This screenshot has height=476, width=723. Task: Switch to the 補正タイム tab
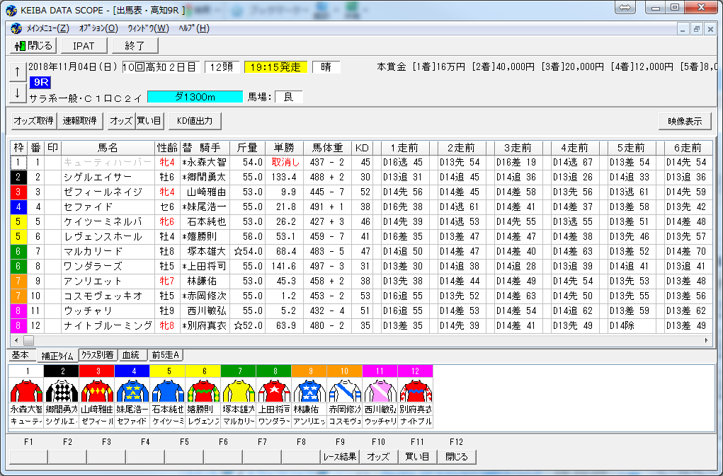[x=57, y=356]
